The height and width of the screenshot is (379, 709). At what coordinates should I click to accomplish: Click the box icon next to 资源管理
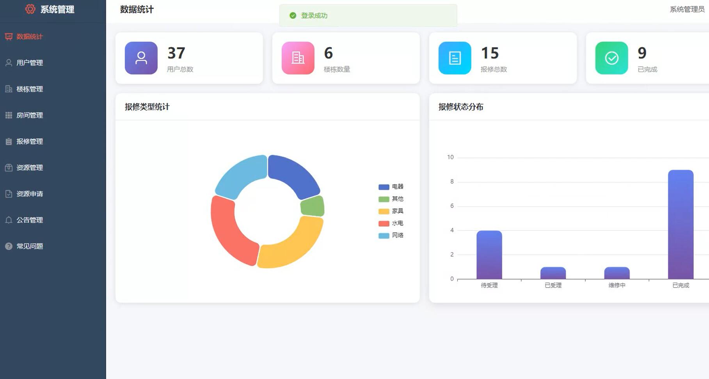click(x=9, y=167)
